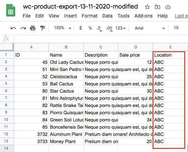Select column E header
This screenshot has width=188, height=152.
coord(170,47)
